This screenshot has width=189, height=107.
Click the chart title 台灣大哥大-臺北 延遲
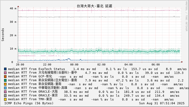point(94,6)
